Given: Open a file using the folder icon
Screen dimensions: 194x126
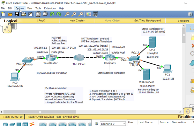Looking at the screenshot, I should tap(10, 14).
